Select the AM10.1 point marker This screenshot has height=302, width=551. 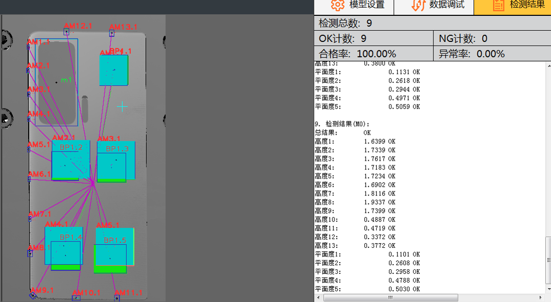pos(76,298)
